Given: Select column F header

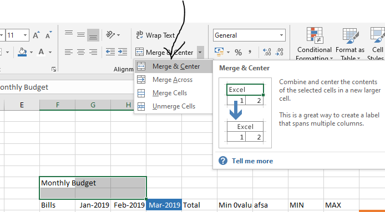Looking at the screenshot, I should 58,105.
